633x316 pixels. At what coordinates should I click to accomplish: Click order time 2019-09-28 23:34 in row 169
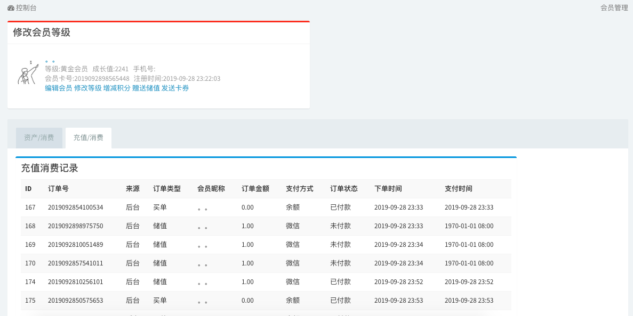coord(398,245)
